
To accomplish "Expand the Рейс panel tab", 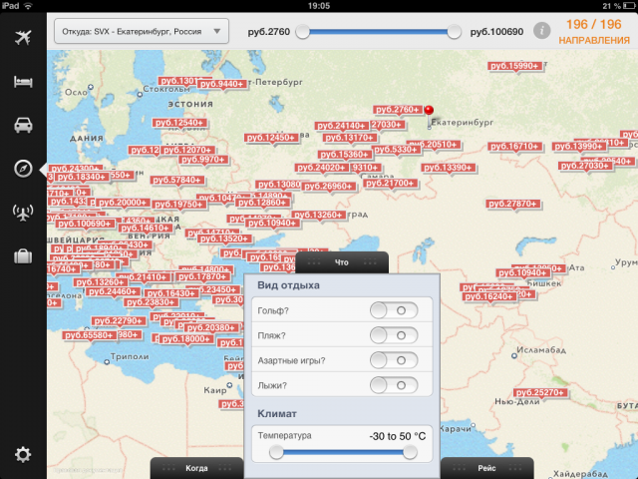I will (x=486, y=467).
